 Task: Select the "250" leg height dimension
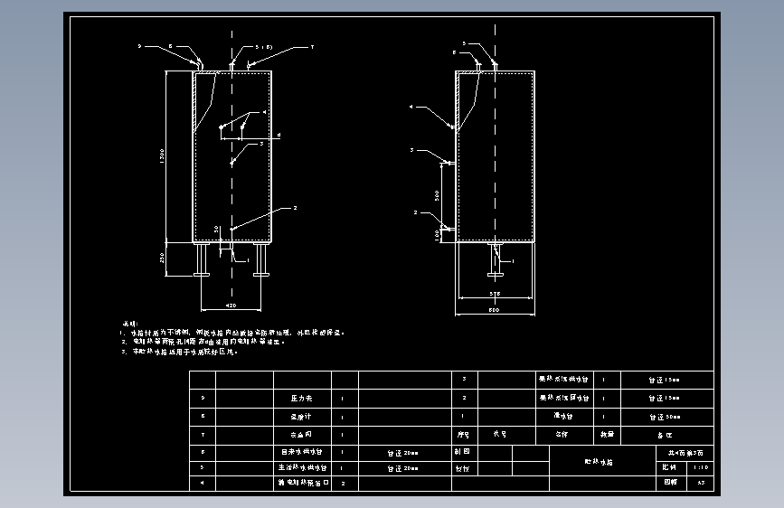point(162,258)
